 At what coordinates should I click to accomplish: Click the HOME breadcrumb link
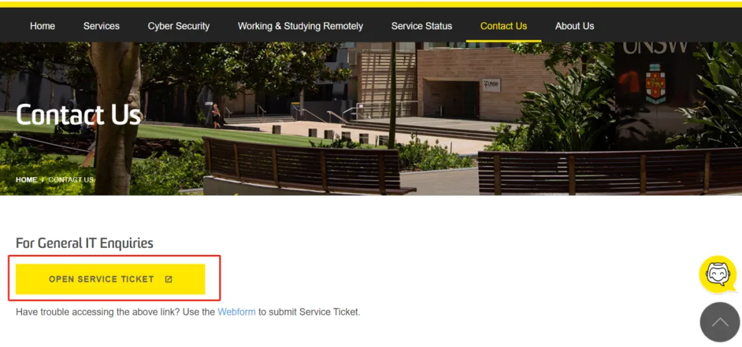27,180
